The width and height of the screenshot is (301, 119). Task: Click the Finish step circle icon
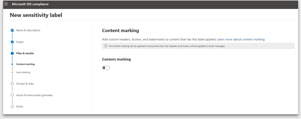point(12,106)
